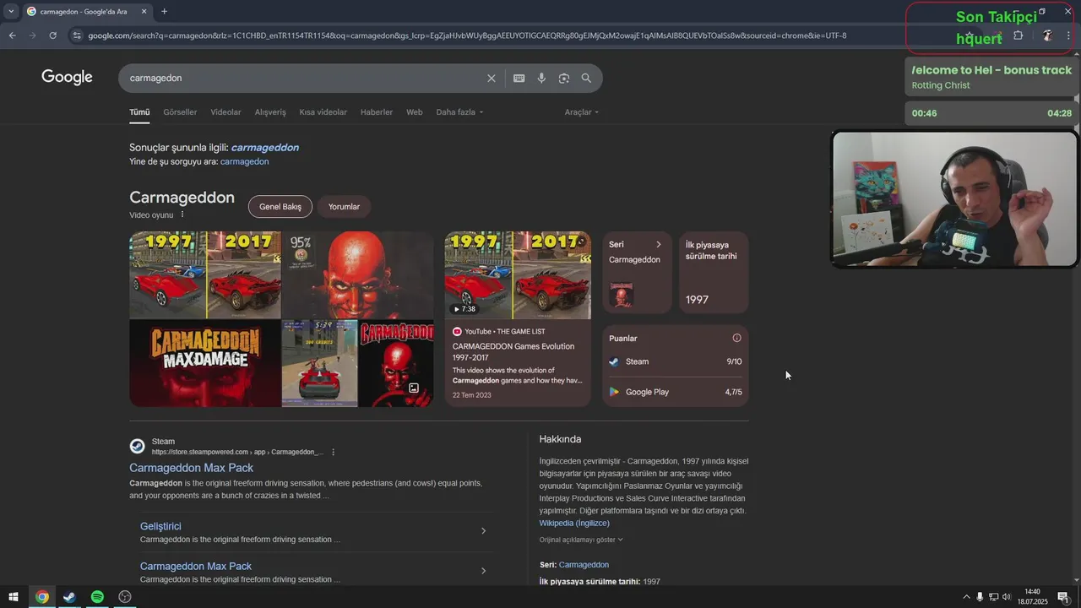
Task: Clear the search box with the X icon
Action: point(492,78)
